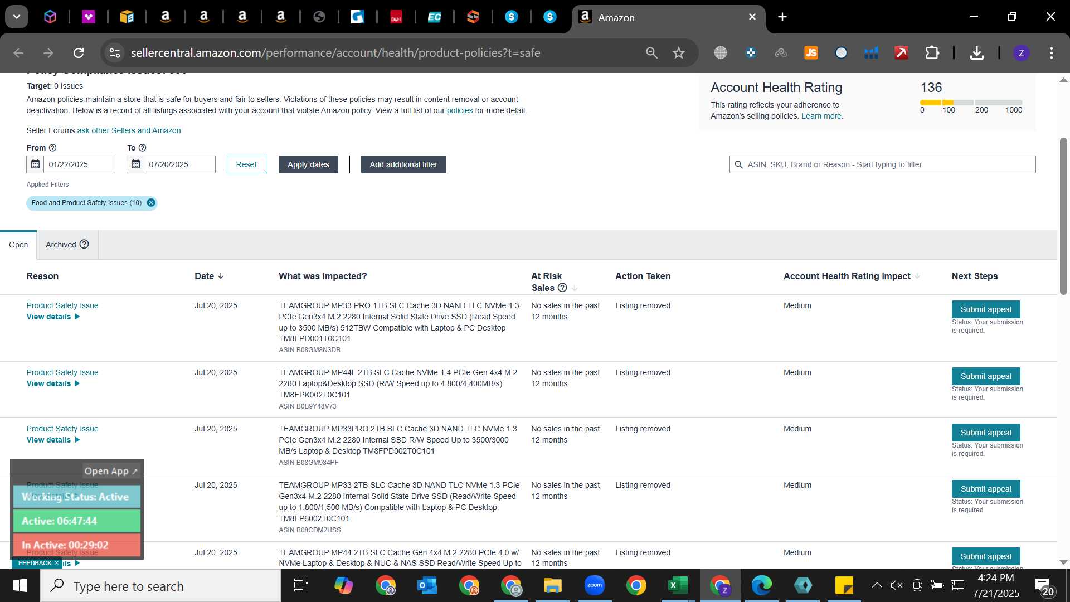This screenshot has height=602, width=1070.
Task: Submit appeal for ASIN B08GM8N3DB
Action: (986, 309)
